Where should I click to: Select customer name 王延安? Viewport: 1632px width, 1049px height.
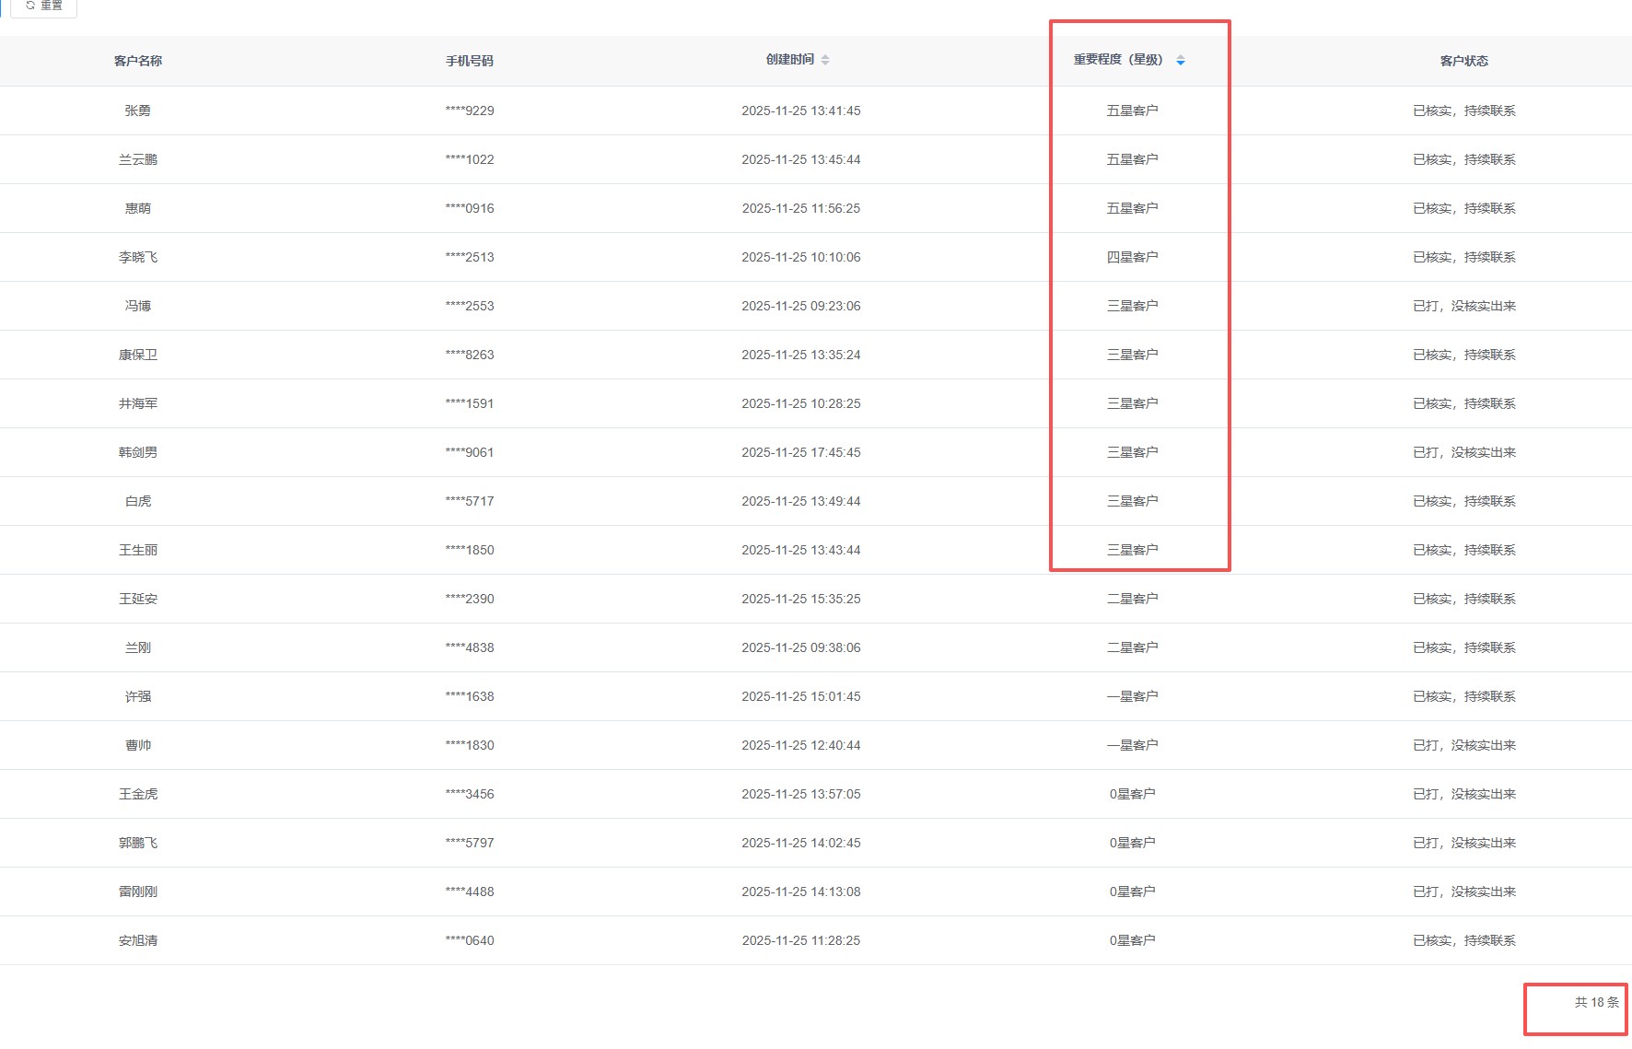[x=138, y=599]
